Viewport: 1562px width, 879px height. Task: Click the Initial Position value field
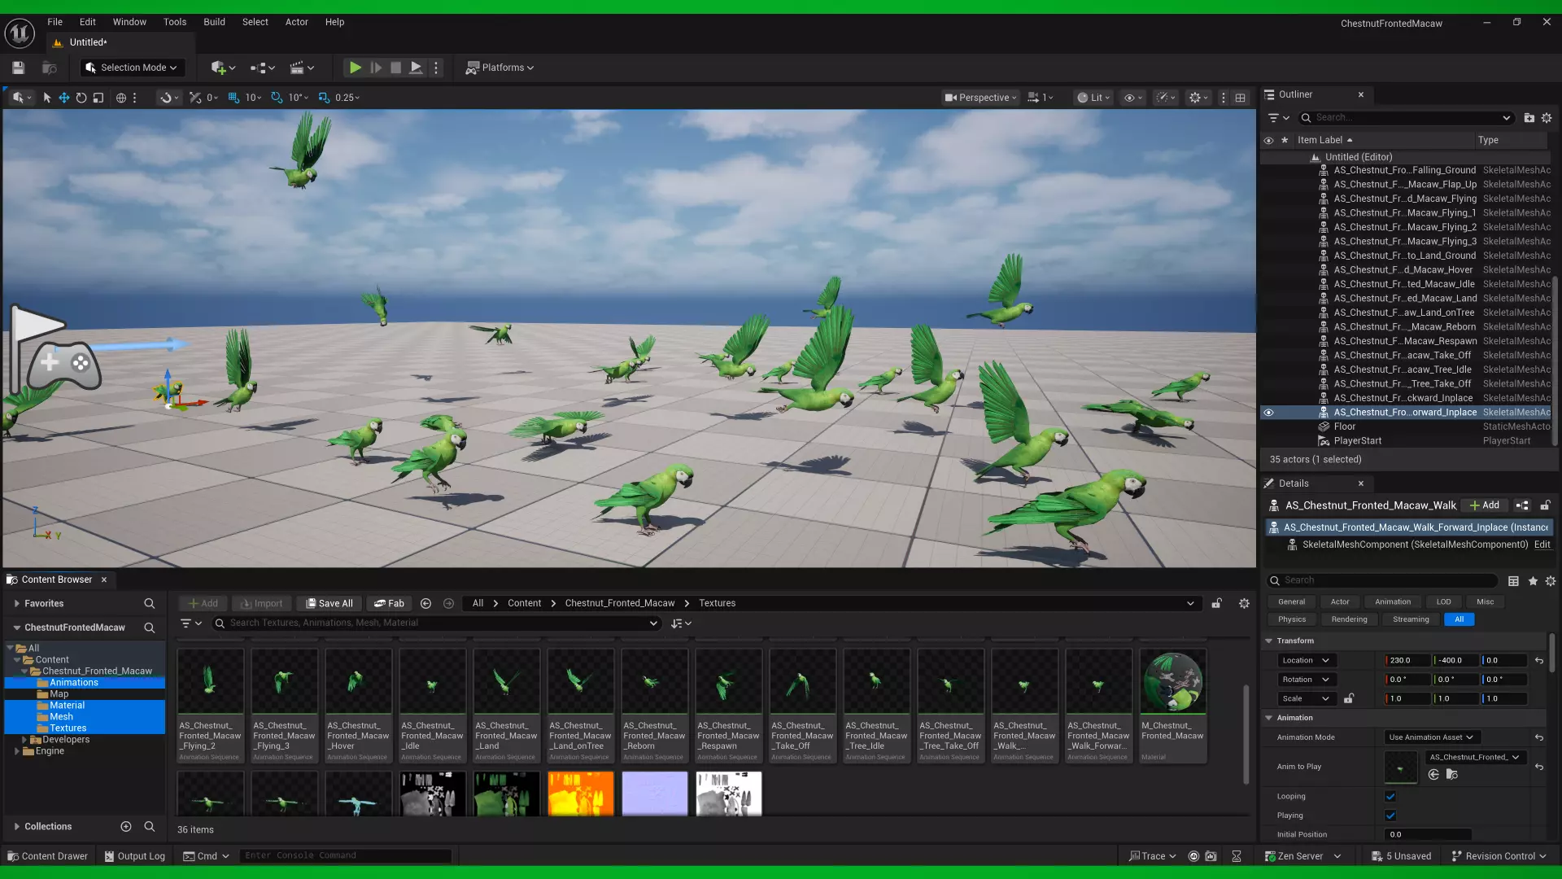click(1428, 834)
